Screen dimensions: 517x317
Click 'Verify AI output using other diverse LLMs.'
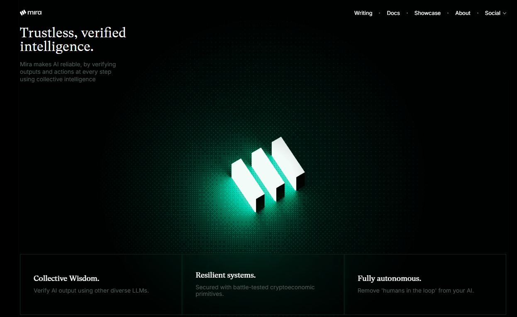click(x=91, y=290)
